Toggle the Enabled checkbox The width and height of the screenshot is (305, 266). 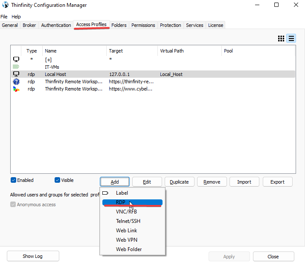[x=13, y=180]
